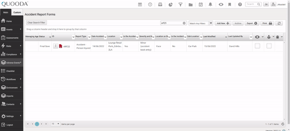Open the Location column dropdown
Viewport: 290px width, 131px height.
coord(121,37)
